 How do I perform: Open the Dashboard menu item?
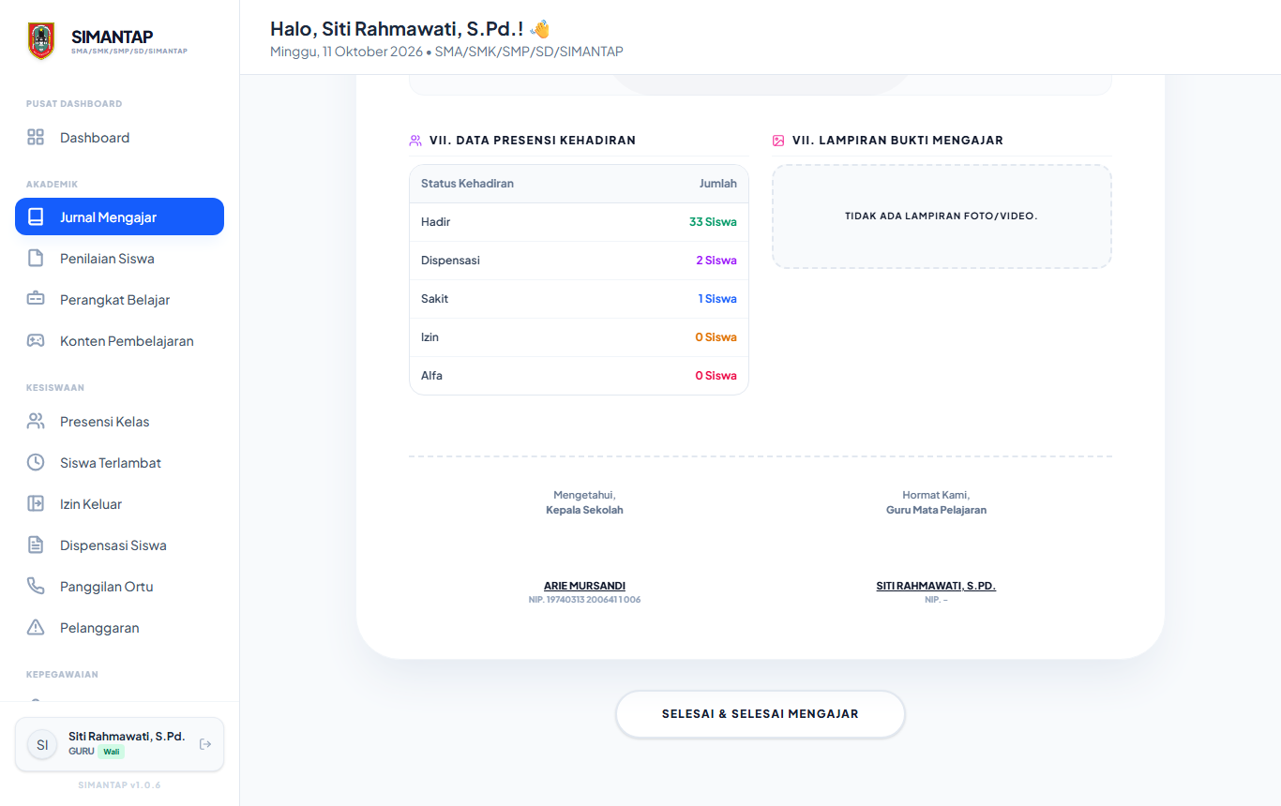pos(119,138)
